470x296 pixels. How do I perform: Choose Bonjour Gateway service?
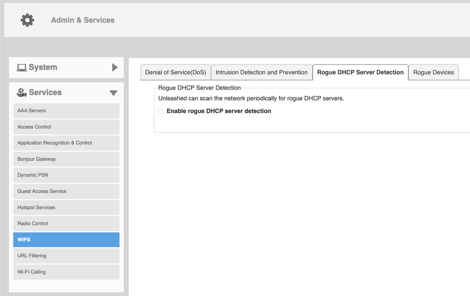click(x=66, y=159)
